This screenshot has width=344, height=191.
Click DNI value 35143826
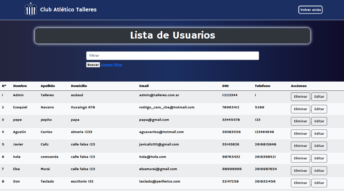click(231, 144)
